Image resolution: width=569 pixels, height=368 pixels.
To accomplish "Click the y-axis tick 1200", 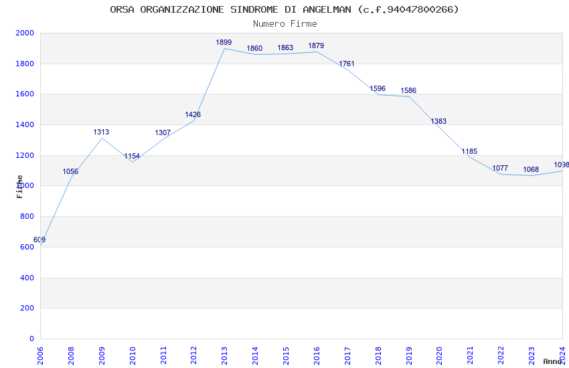I will [25, 155].
